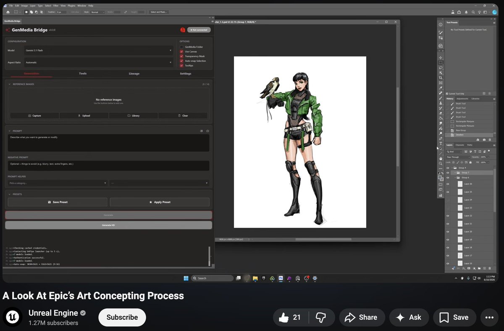Image resolution: width=504 pixels, height=331 pixels.
Task: Click into the Prompt description field
Action: (x=108, y=143)
